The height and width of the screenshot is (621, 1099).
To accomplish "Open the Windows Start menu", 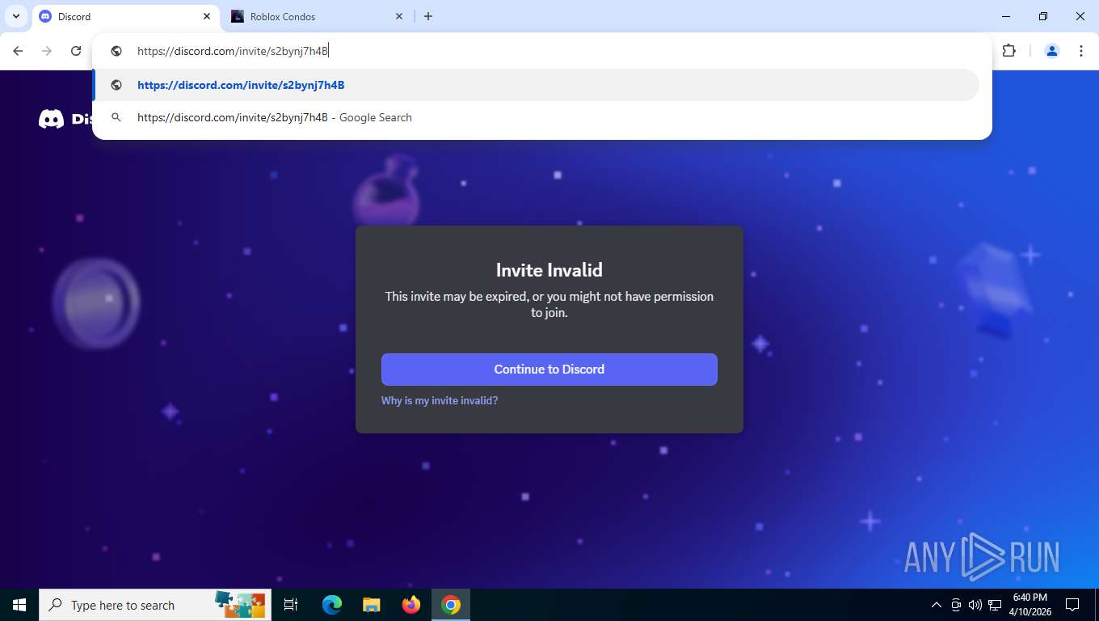I will (x=19, y=605).
